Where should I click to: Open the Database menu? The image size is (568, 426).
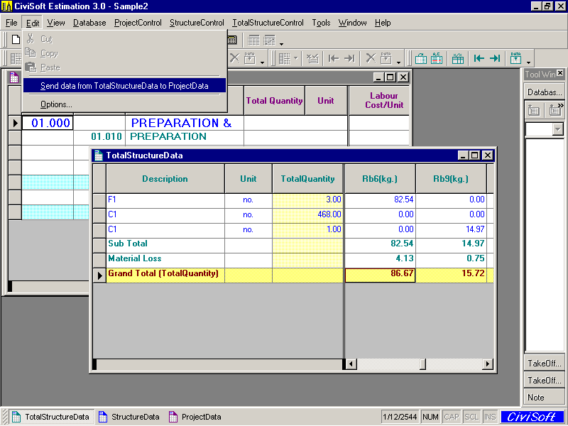89,23
